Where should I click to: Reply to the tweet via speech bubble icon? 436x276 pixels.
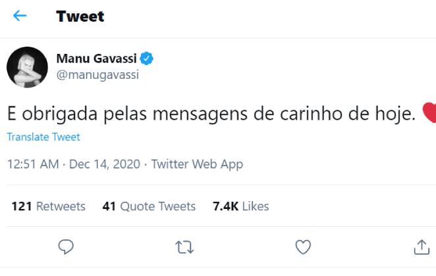[65, 247]
